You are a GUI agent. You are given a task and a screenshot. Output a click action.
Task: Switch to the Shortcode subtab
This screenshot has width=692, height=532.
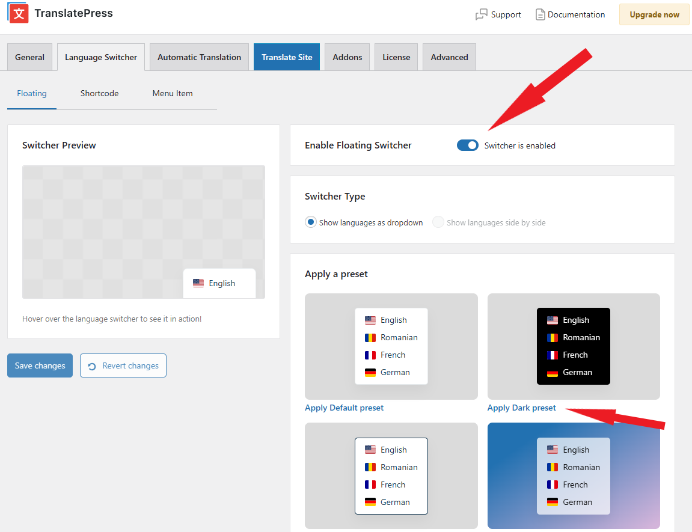pyautogui.click(x=99, y=93)
